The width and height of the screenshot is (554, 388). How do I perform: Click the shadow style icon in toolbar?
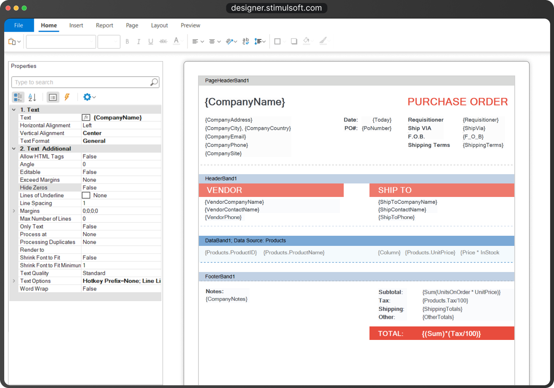pos(294,41)
